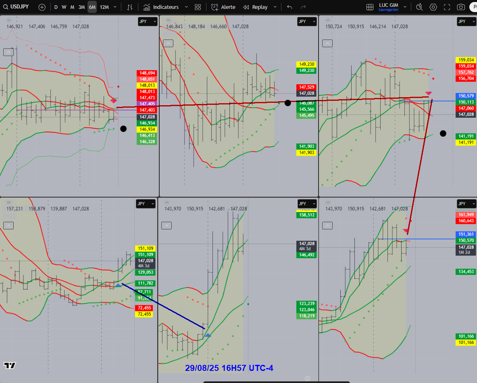This screenshot has width=477, height=383.
Task: Open the bar chart type selector
Action: (x=130, y=7)
